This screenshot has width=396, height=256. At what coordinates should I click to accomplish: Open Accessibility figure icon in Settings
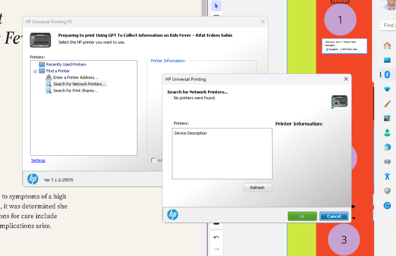[387, 176]
